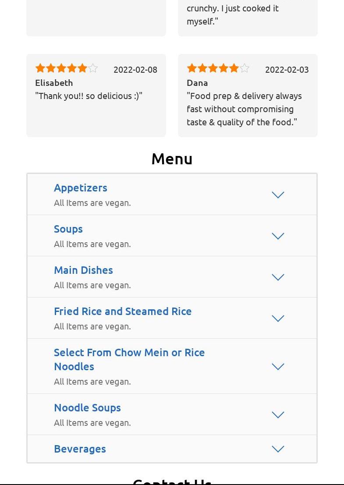
Task: Open the Beverages heading
Action: (x=80, y=449)
